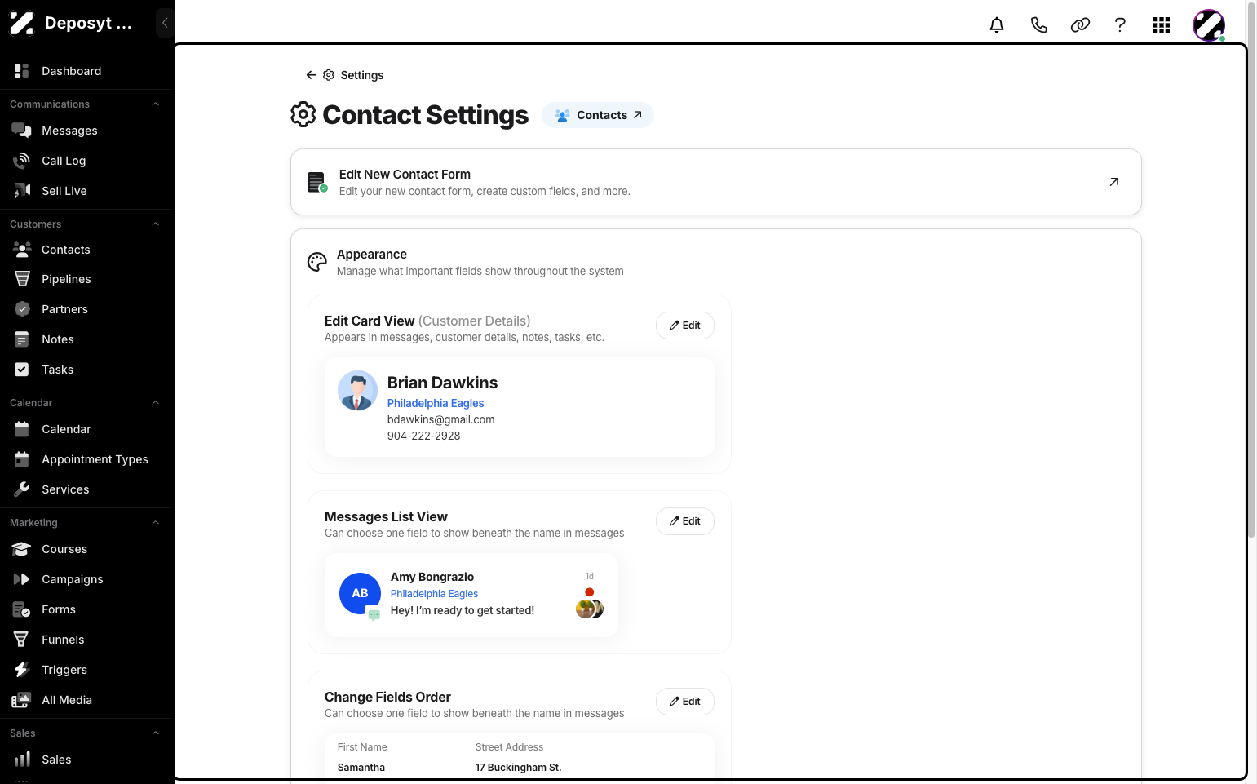Edit the Messages List View
This screenshot has height=784, width=1257.
click(685, 521)
